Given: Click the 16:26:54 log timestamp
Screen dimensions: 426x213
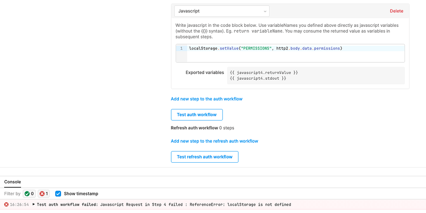Looking at the screenshot, I should (x=20, y=204).
